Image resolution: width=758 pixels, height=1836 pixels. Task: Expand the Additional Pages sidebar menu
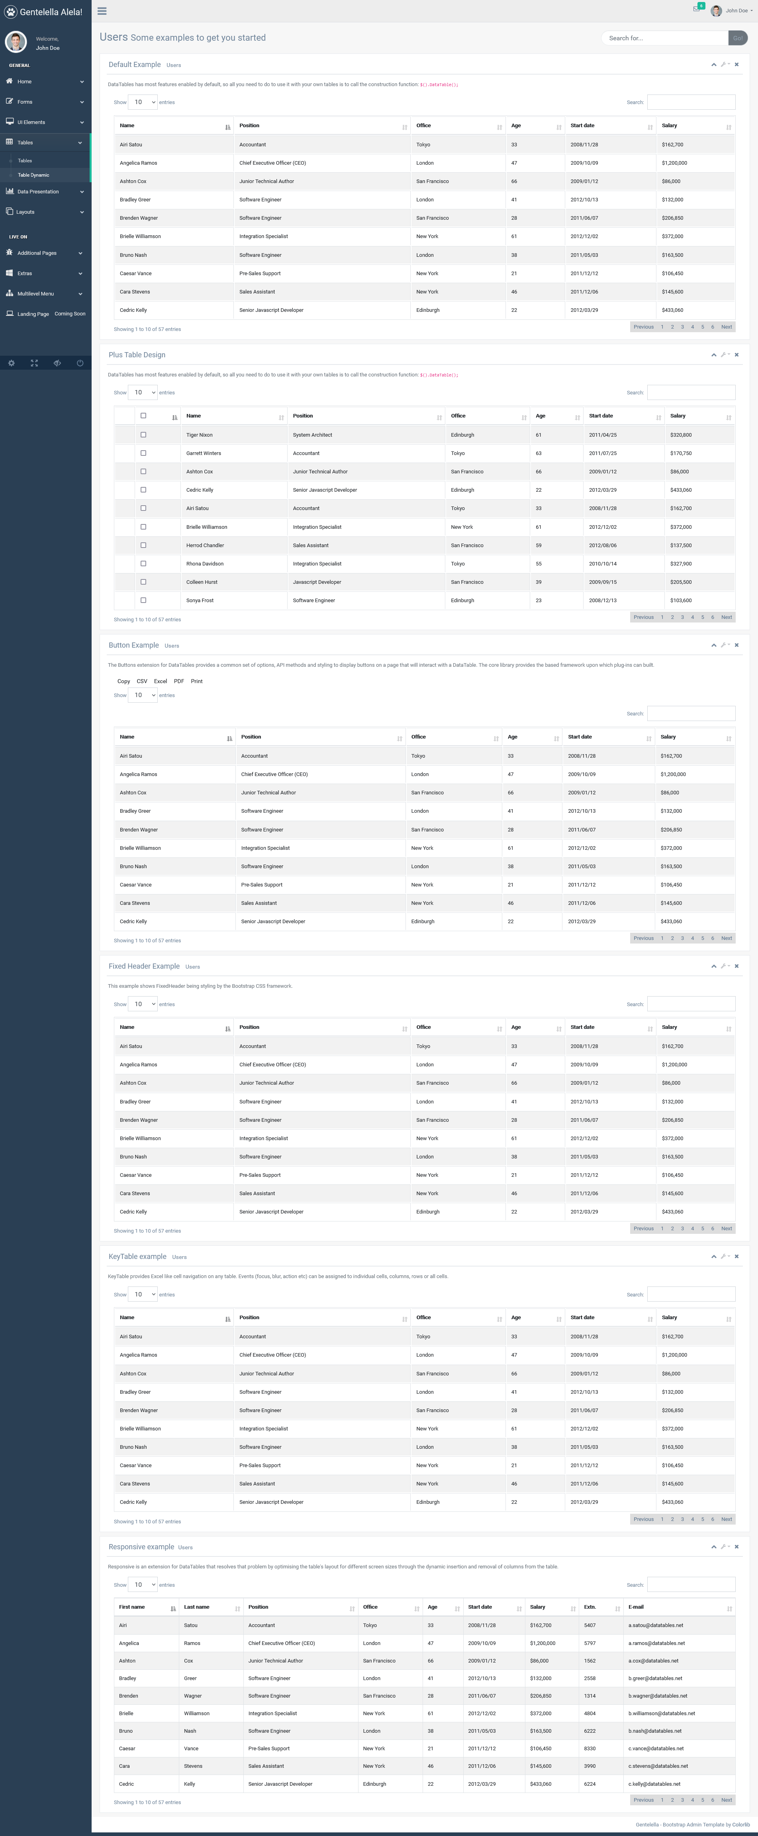[x=45, y=253]
